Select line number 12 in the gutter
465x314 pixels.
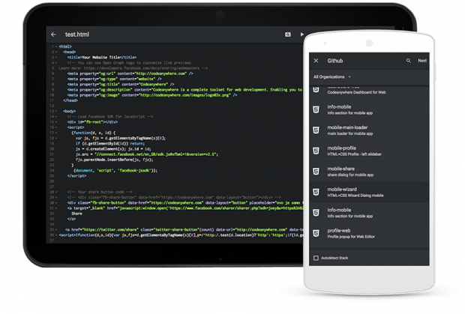coord(52,106)
